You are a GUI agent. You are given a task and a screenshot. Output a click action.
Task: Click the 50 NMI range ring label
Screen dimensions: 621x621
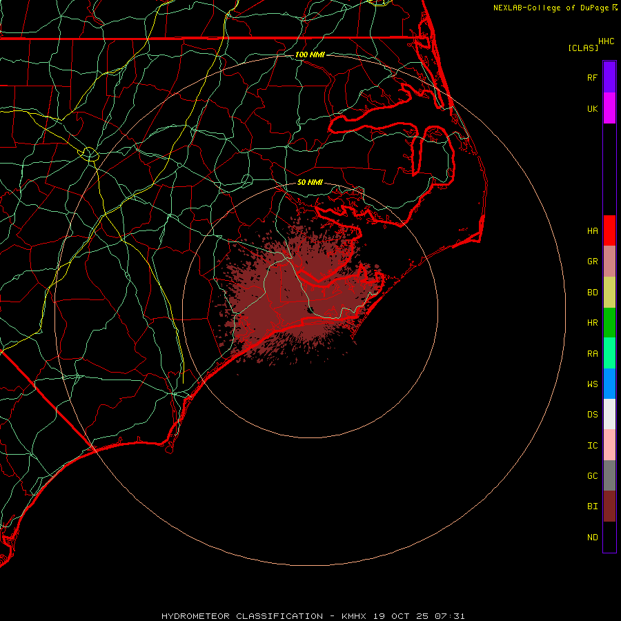pos(310,182)
